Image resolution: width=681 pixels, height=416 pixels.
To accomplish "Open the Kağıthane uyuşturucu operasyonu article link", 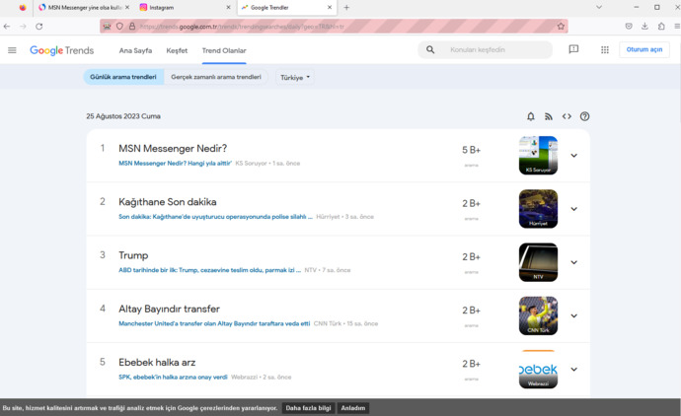I will [x=215, y=217].
